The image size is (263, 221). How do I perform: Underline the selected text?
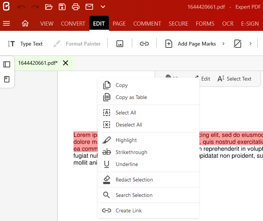(x=148, y=164)
